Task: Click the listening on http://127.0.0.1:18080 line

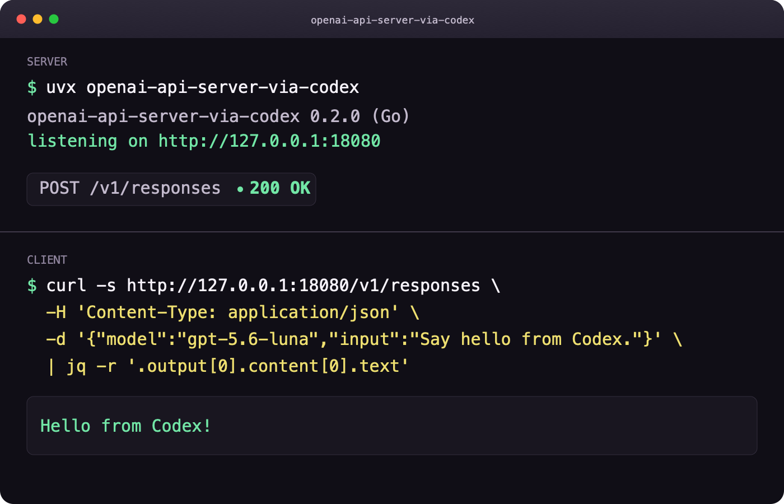Action: (x=204, y=141)
